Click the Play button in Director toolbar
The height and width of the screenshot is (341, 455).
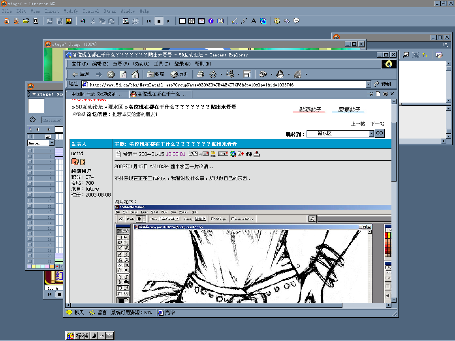click(x=168, y=21)
